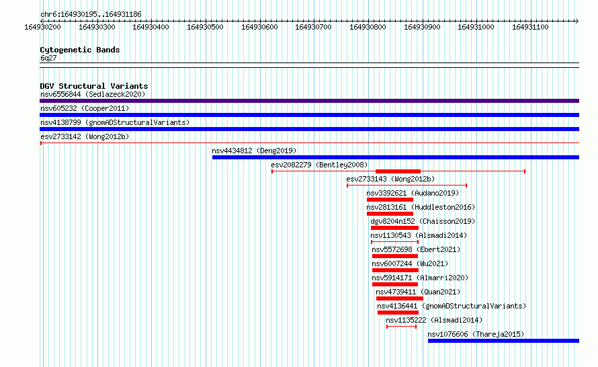Select nsv5572698 (Ebert2021) label
This screenshot has width=598, height=367.
416,249
